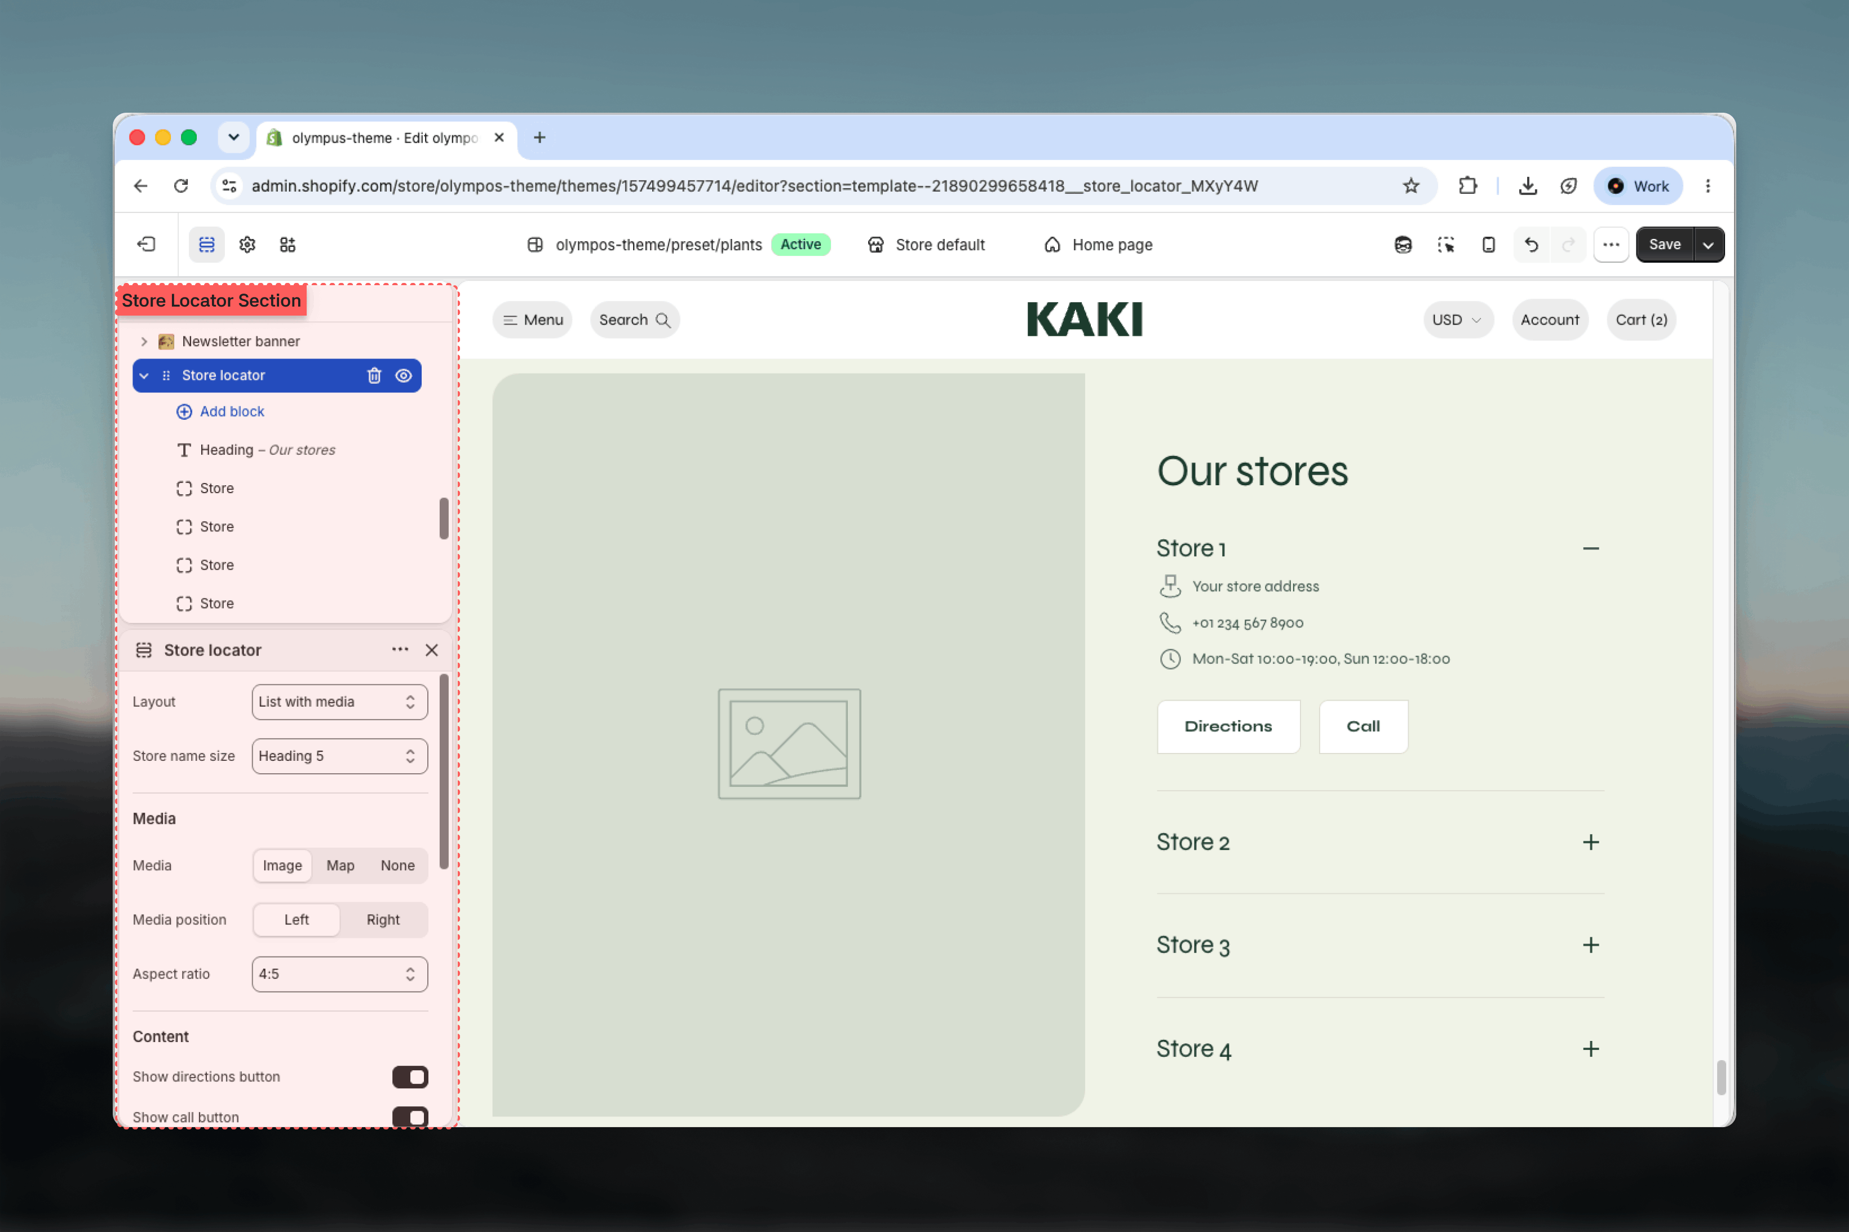Set Media to Image
1849x1232 pixels.
(282, 865)
